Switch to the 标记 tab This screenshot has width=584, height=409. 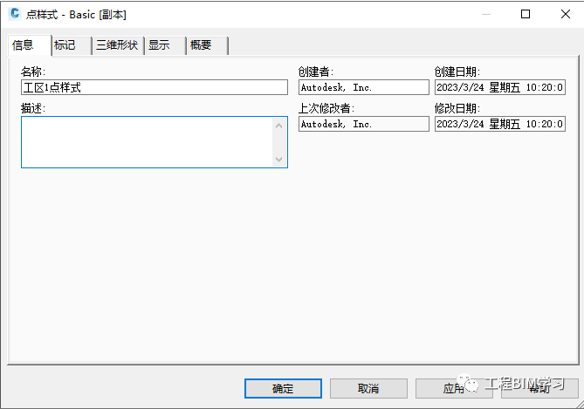(x=72, y=45)
